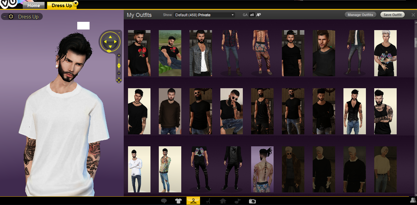Pan camera down with the down arrow
The height and width of the screenshot is (205, 417).
(110, 46)
